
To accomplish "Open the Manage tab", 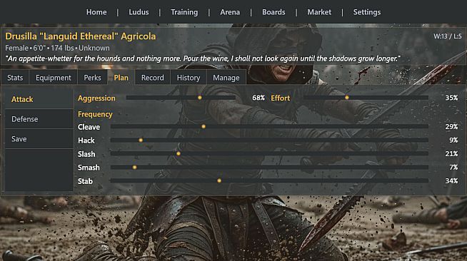I will pos(226,78).
